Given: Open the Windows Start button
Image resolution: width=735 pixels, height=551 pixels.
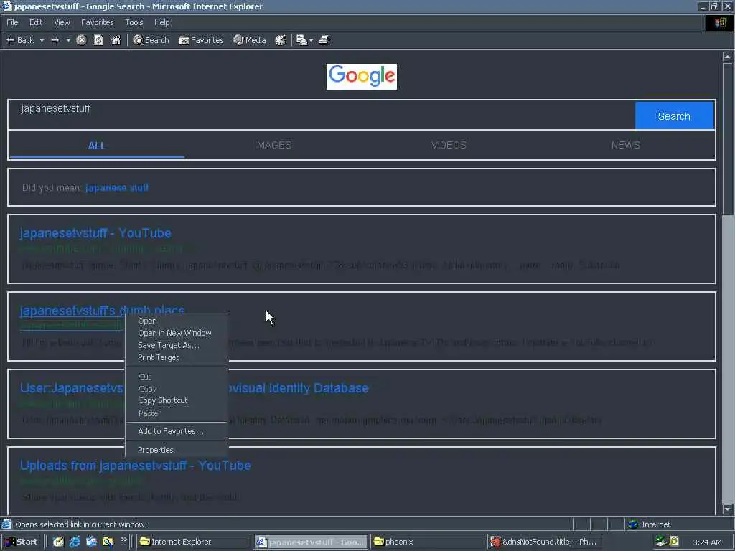Looking at the screenshot, I should pyautogui.click(x=21, y=542).
